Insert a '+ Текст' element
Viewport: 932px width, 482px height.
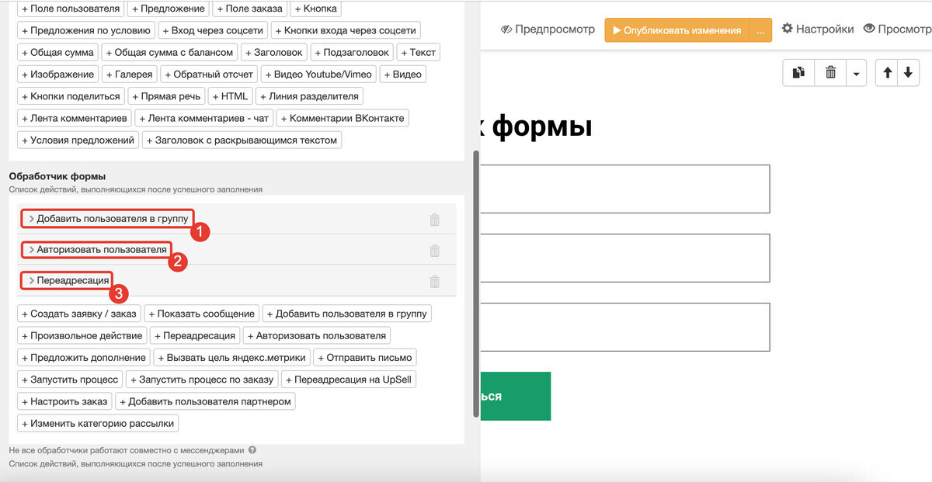[x=419, y=52]
